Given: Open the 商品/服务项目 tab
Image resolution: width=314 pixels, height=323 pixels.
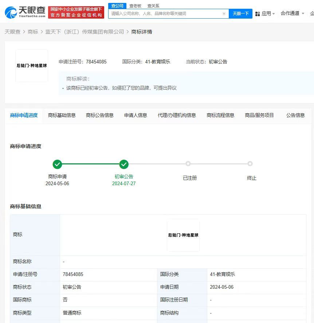Looking at the screenshot, I should tap(259, 115).
